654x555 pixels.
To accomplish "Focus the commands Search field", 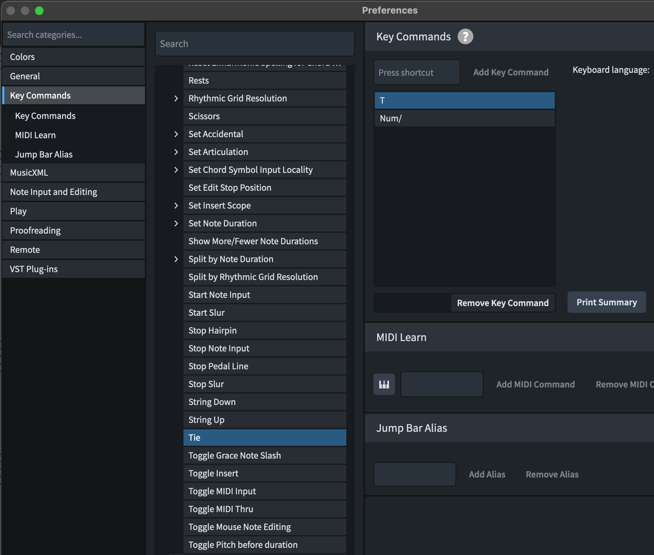I will click(255, 44).
